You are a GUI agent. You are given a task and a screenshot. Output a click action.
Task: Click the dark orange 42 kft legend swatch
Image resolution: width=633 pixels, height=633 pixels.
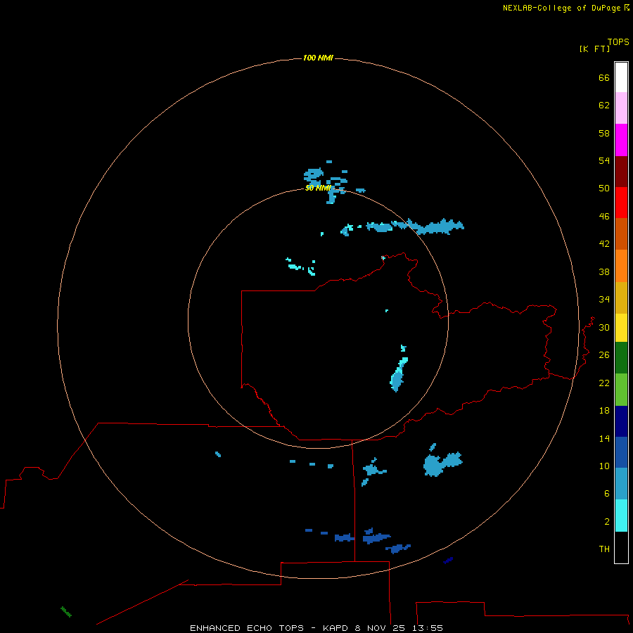pyautogui.click(x=621, y=234)
